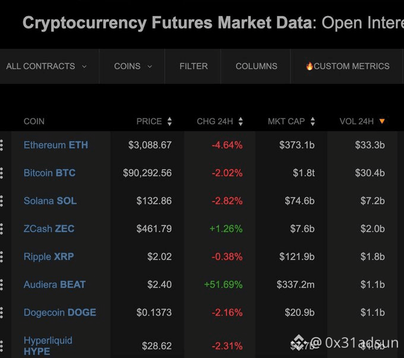
Task: Sort by CHG 24H using its arrows
Action: [241, 121]
